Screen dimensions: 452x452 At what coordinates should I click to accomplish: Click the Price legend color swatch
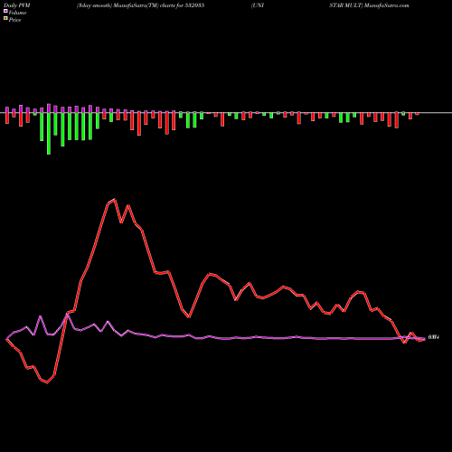5,19
